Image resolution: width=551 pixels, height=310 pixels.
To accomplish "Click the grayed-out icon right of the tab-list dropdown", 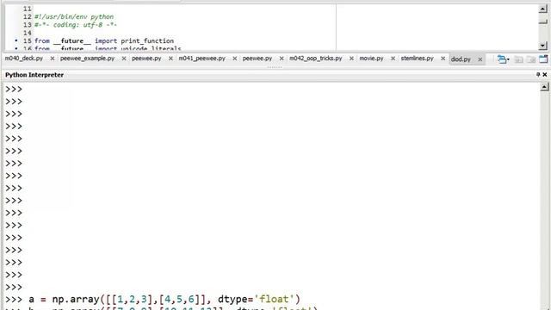I will 518,59.
